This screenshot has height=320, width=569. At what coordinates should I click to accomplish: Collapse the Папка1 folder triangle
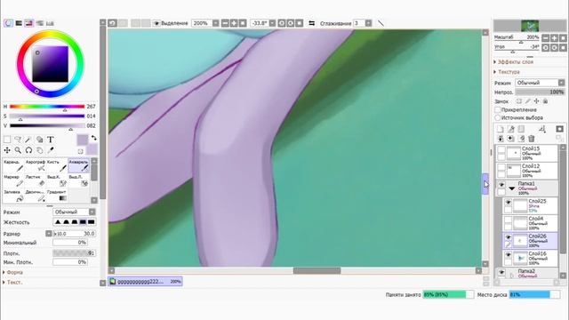click(x=512, y=188)
